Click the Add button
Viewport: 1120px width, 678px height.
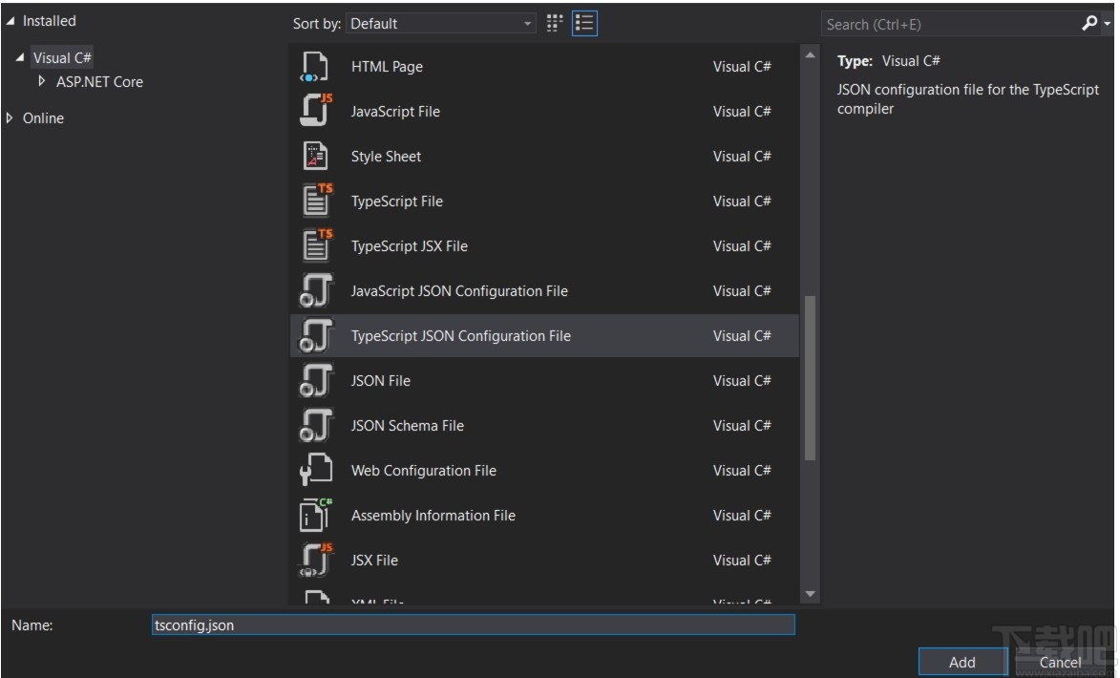coord(962,662)
